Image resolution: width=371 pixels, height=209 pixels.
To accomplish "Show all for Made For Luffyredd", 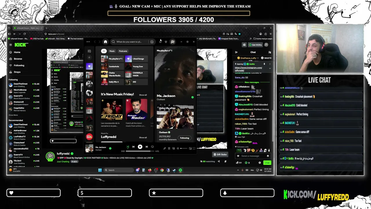I will tap(143, 138).
